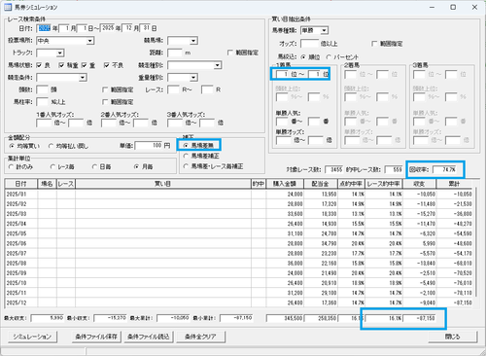Select the 2025/01 result row
486x356 pixels.
239,194
